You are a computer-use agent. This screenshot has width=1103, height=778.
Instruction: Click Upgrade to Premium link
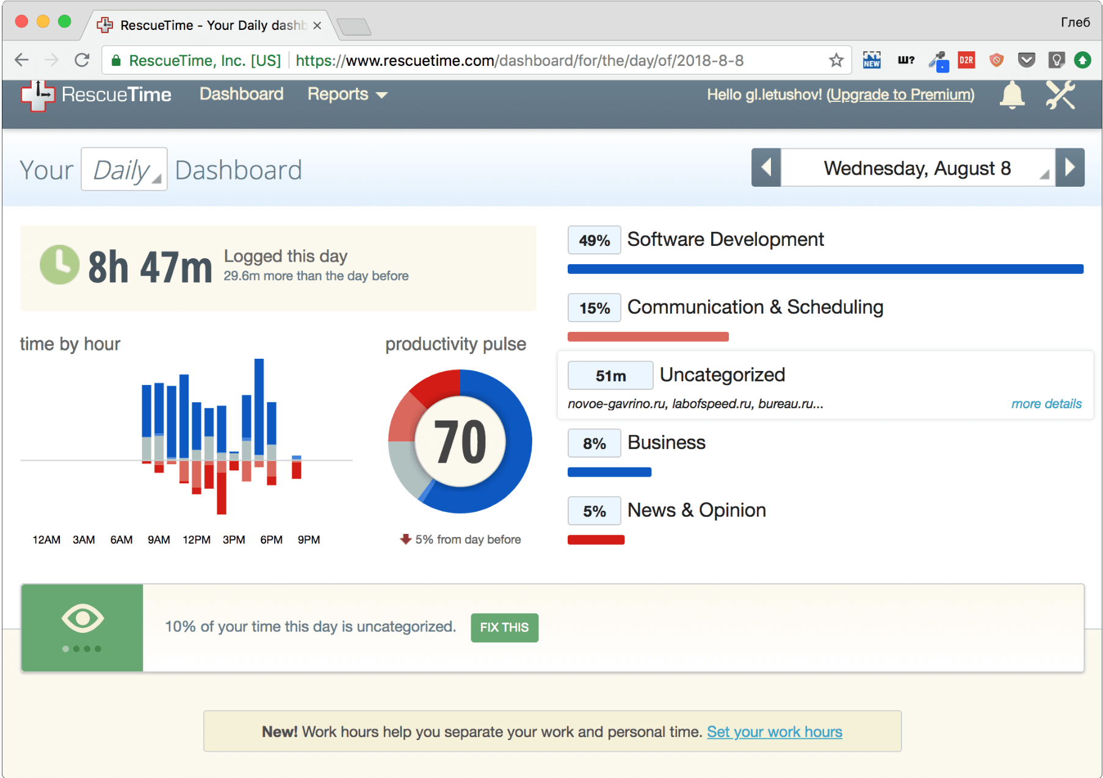900,95
